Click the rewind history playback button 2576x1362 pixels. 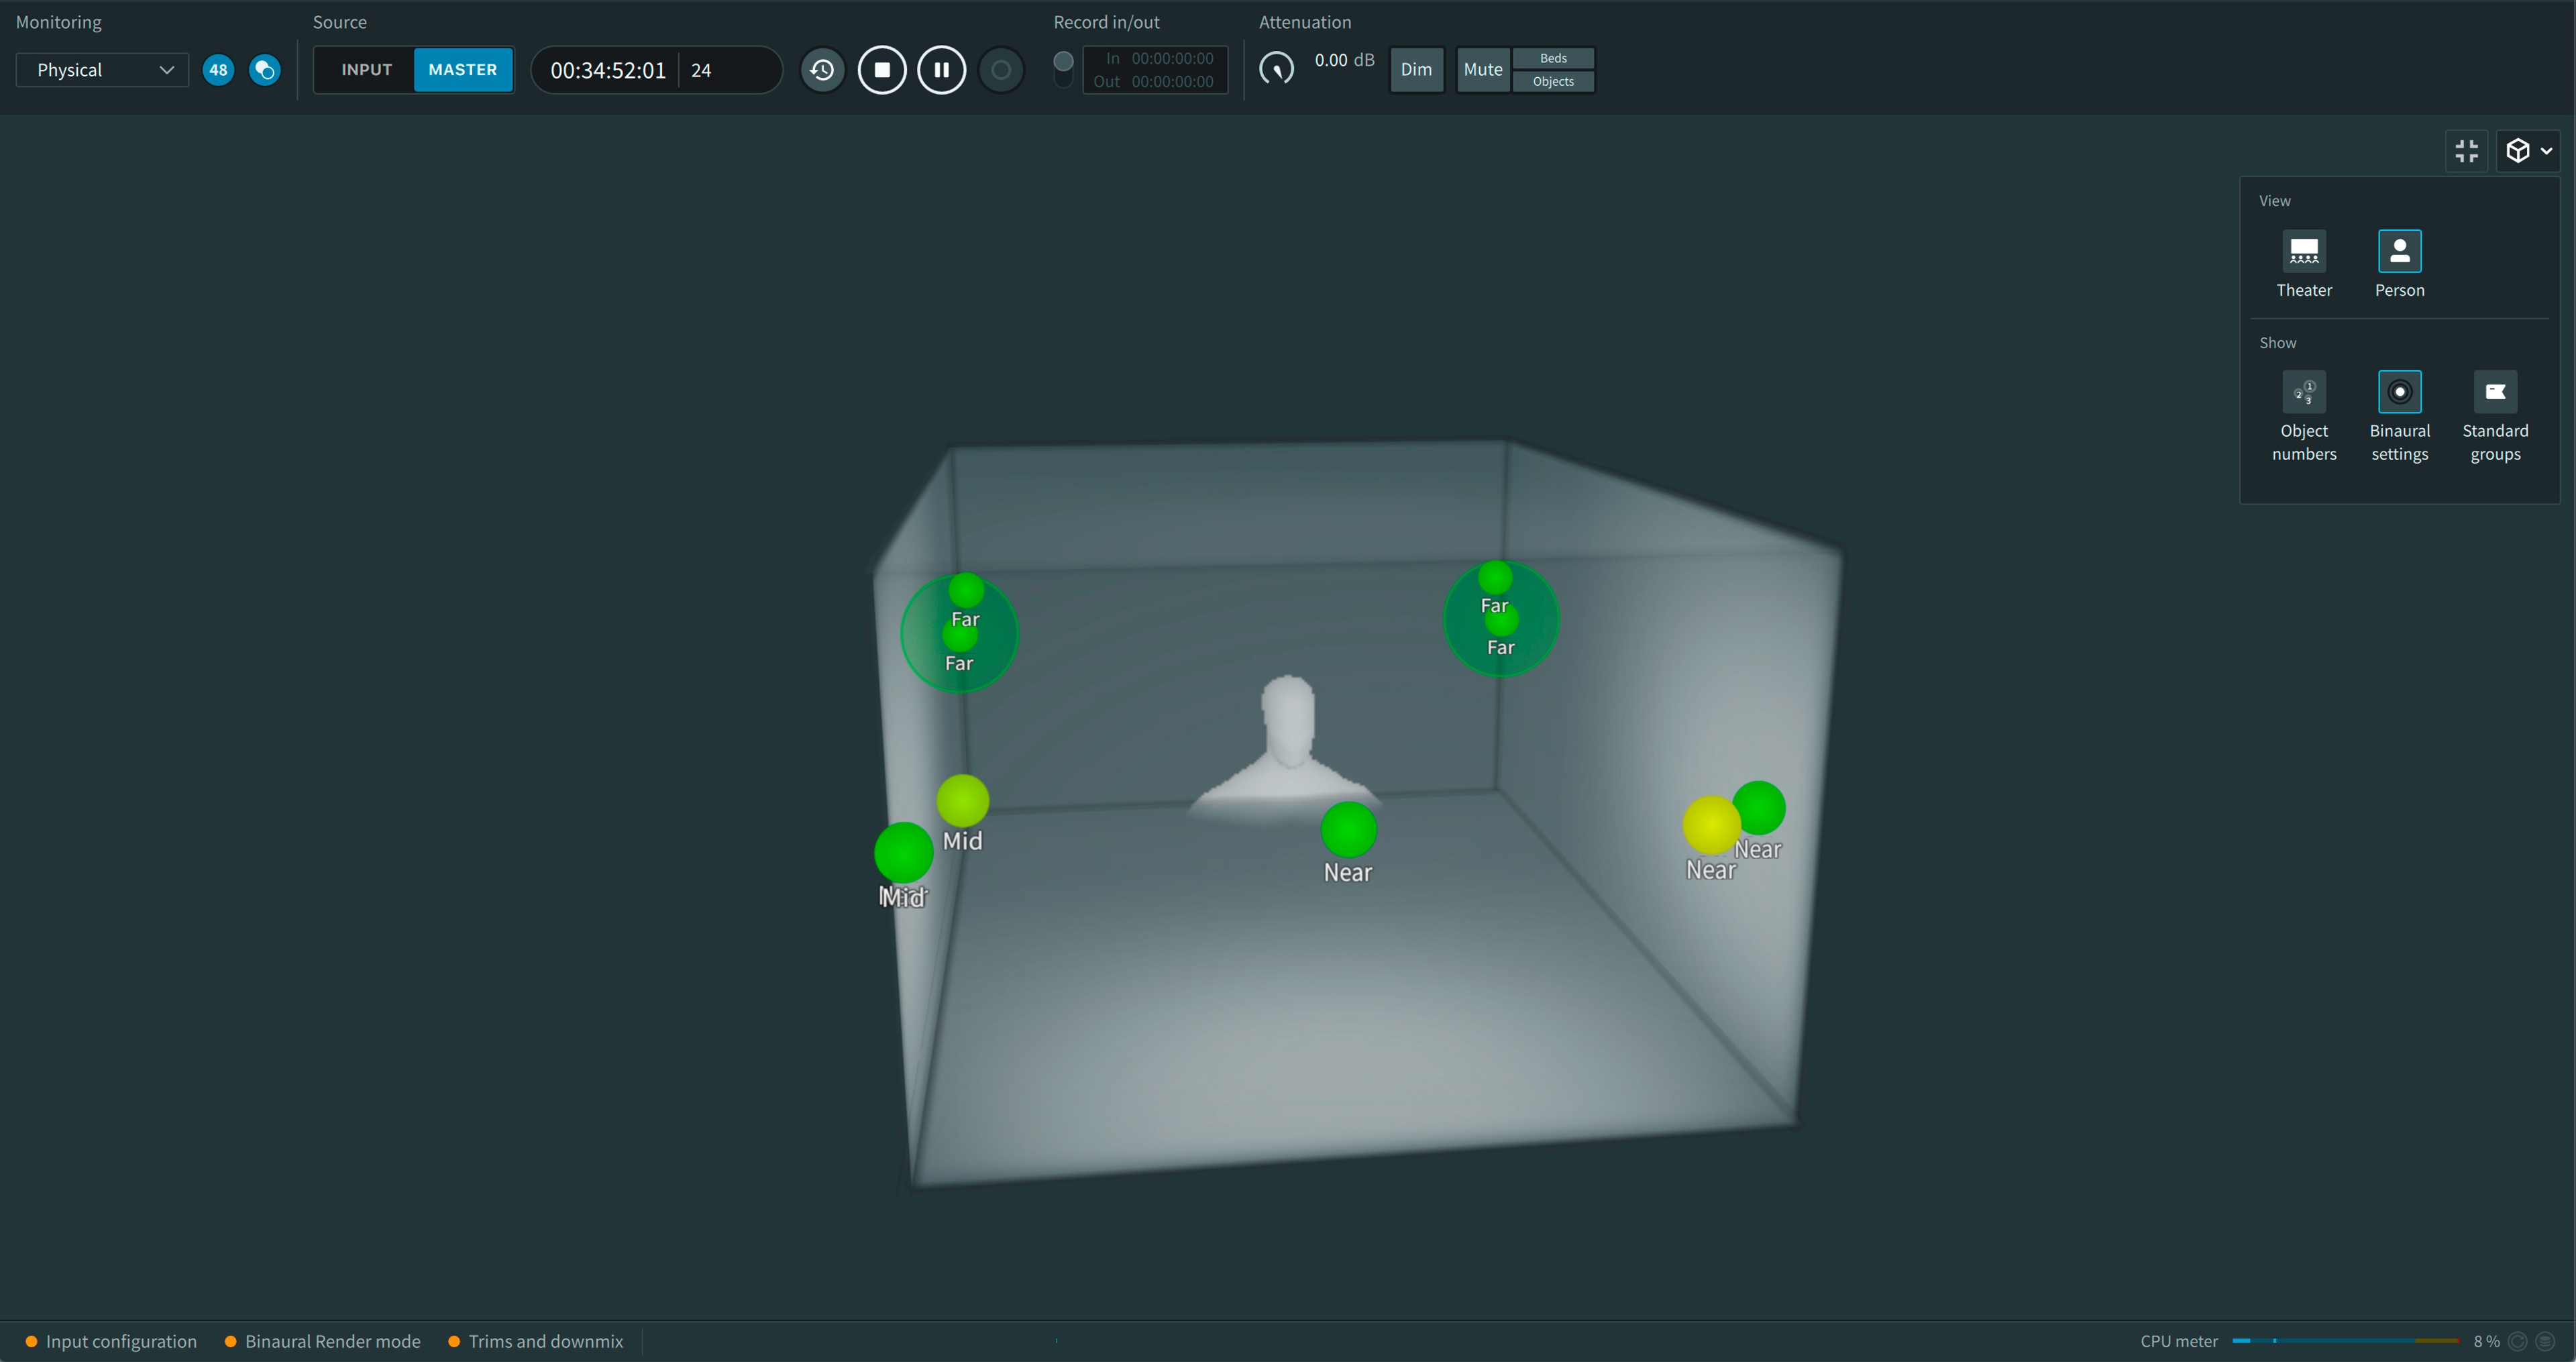click(x=822, y=70)
